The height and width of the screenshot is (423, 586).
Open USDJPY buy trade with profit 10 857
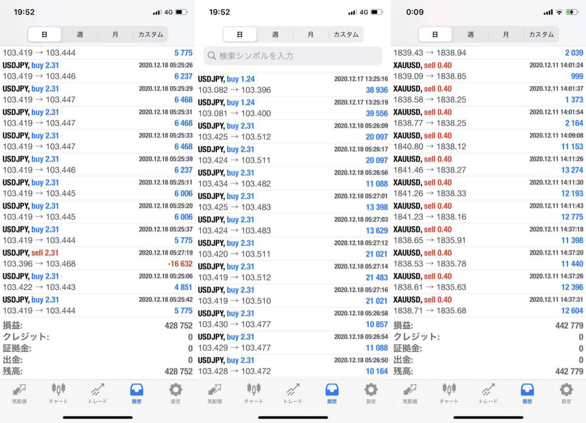(x=293, y=319)
